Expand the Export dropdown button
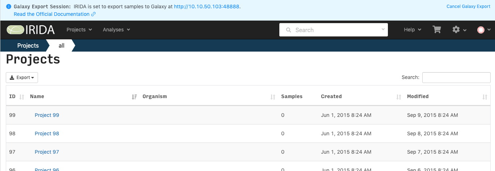Image resolution: width=495 pixels, height=171 pixels. 22,78
